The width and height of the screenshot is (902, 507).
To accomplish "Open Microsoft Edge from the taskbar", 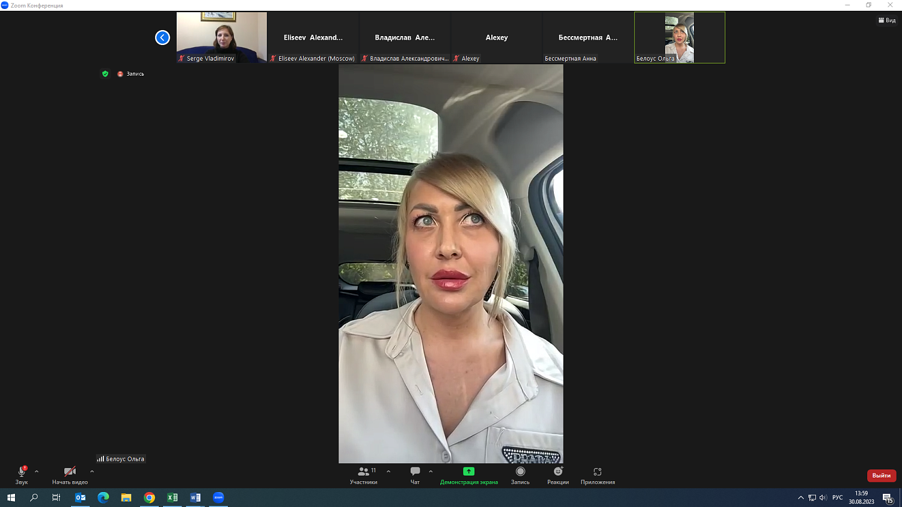I will pyautogui.click(x=103, y=497).
